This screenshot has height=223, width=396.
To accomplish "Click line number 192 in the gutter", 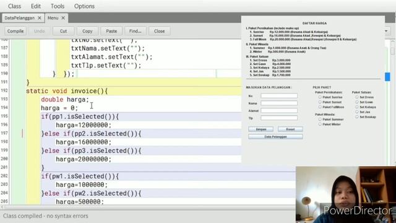I will 4,90.
